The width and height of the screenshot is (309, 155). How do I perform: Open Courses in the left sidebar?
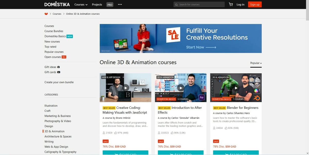pyautogui.click(x=49, y=26)
